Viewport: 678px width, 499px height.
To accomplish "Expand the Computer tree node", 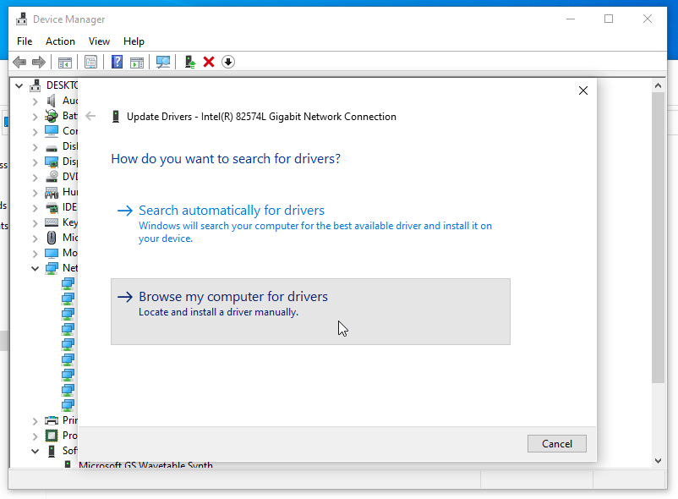I will pyautogui.click(x=35, y=131).
